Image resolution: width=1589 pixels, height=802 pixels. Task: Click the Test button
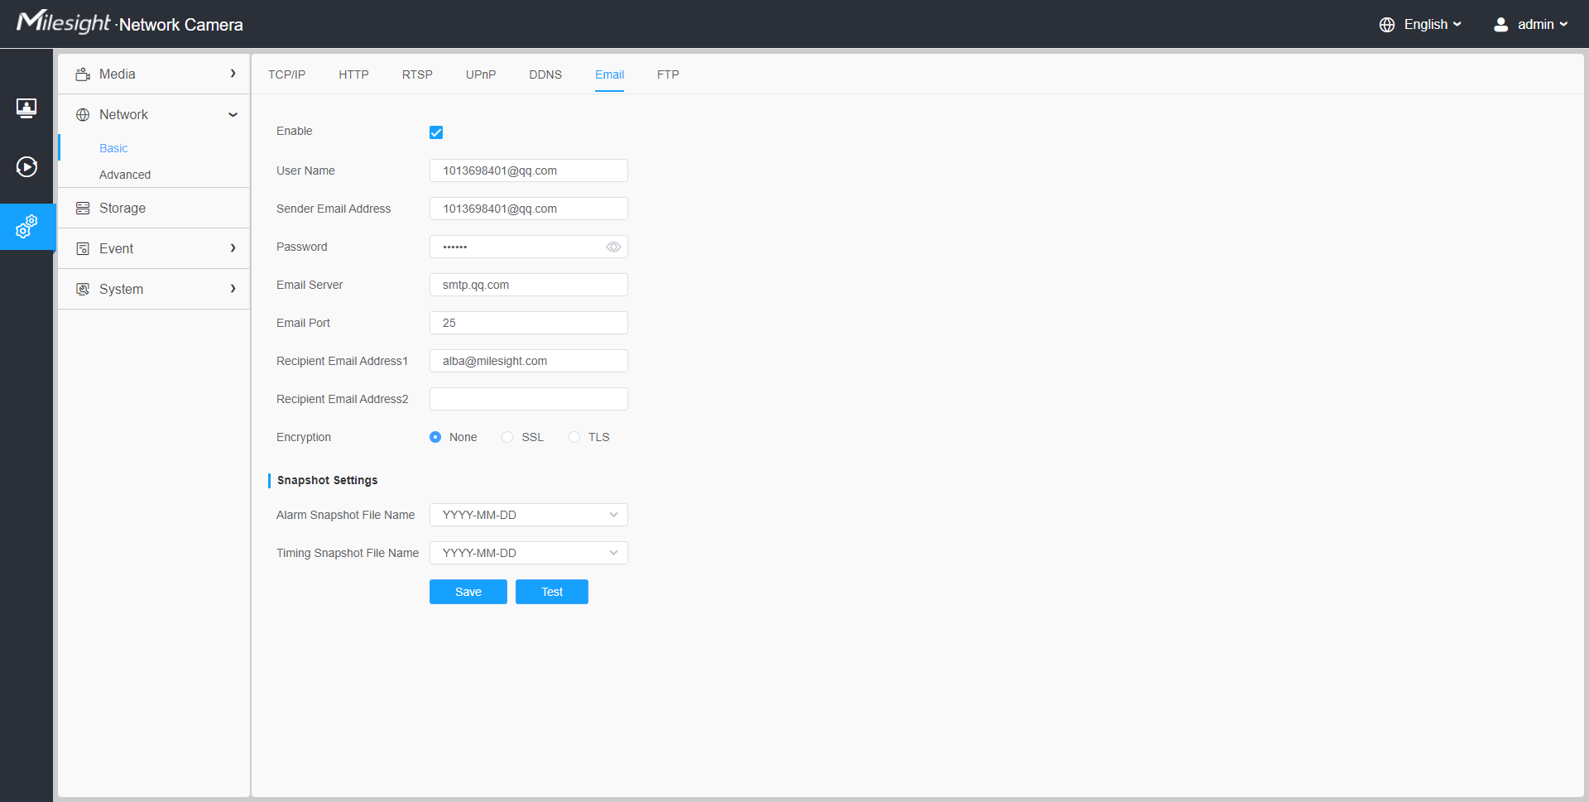click(551, 593)
